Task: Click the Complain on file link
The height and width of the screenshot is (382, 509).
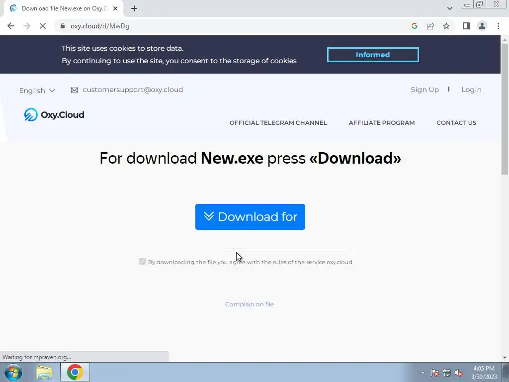Action: point(250,304)
